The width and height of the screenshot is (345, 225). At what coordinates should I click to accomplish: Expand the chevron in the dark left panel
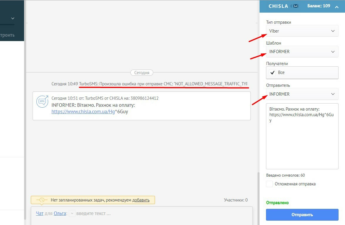pyautogui.click(x=13, y=18)
